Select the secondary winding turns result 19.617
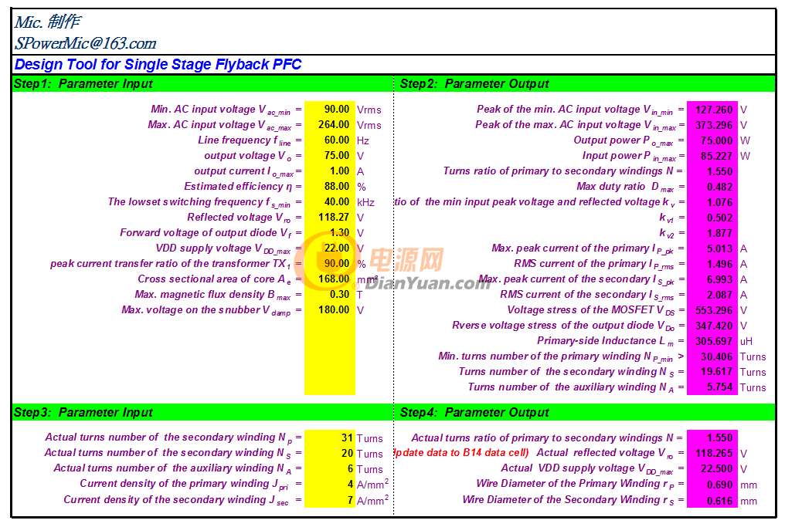Viewport: 785px width, 527px height. 712,373
